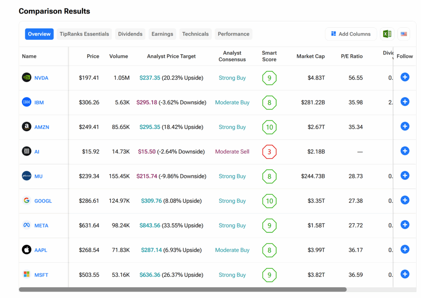
Task: Click the horizontal scrollbar under the table
Action: coord(183,289)
